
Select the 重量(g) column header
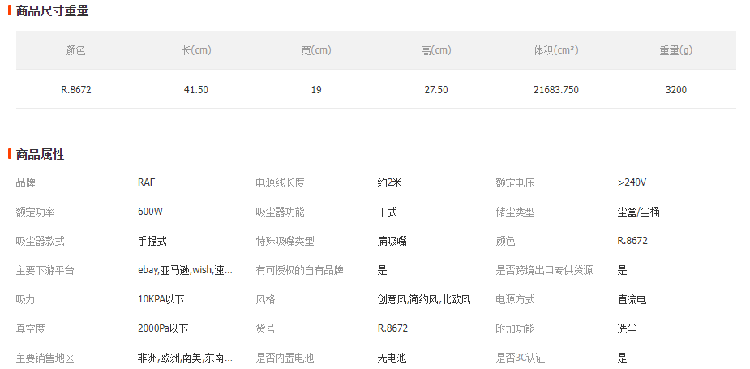(x=675, y=50)
